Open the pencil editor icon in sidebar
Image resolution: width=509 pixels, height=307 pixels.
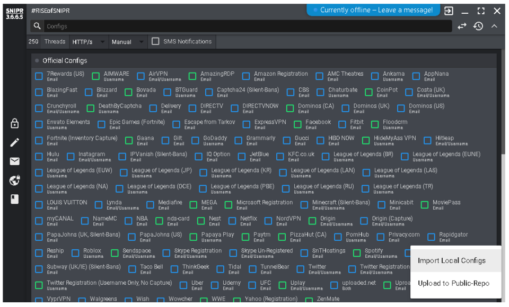15,142
